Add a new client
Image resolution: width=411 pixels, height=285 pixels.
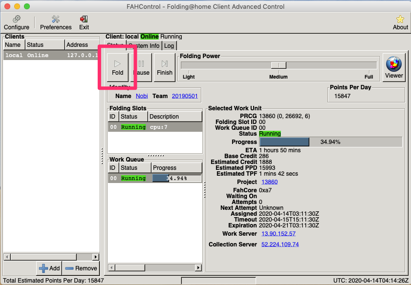[49, 268]
